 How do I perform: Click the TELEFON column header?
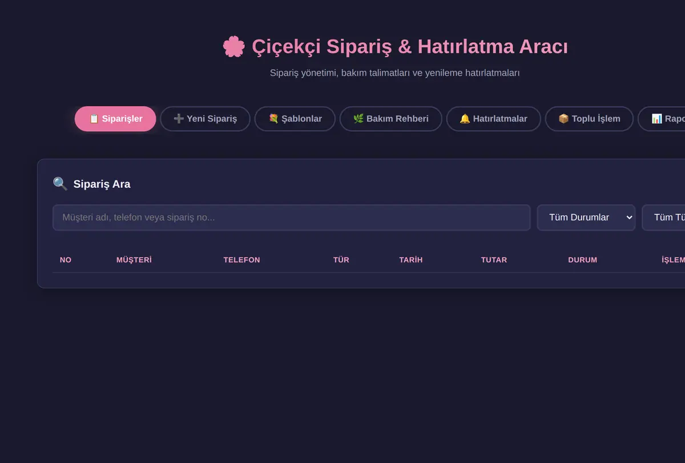[x=241, y=260]
